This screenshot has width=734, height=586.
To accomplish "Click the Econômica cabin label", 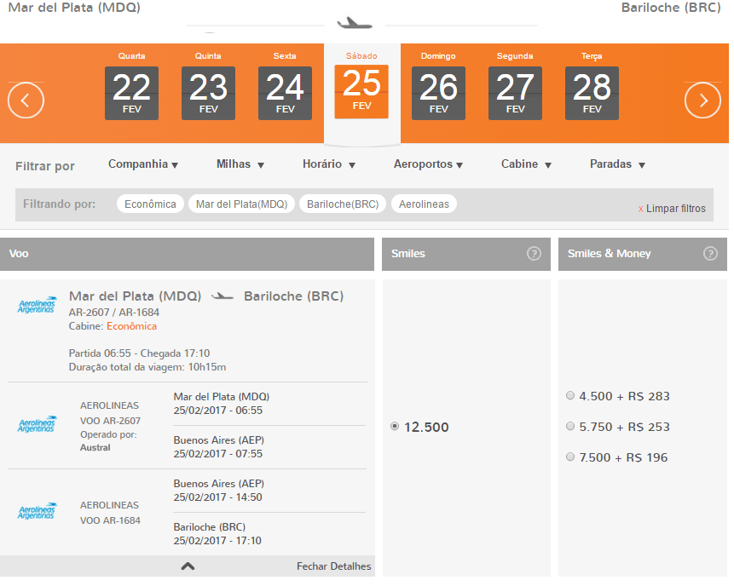I will tap(131, 326).
